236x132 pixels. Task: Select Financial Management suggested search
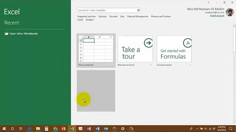(x=138, y=16)
